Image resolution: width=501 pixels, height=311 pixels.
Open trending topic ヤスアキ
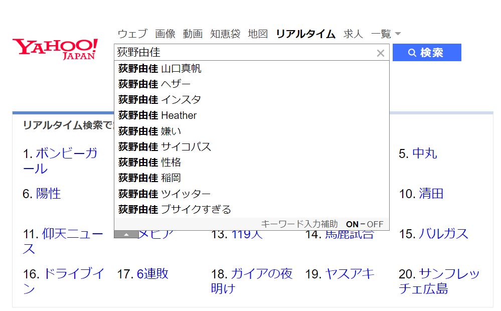click(350, 274)
